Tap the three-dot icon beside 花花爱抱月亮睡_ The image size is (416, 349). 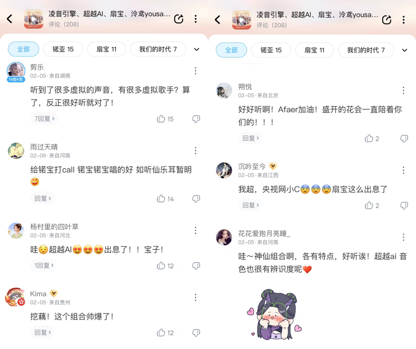coord(404,237)
